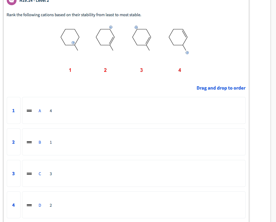
Task: Click the label D in its answer row
Action: click(x=40, y=205)
